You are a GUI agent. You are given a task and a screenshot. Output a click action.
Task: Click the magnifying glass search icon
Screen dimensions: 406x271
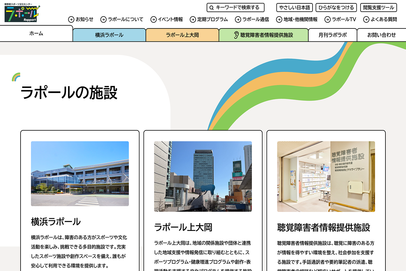click(211, 8)
